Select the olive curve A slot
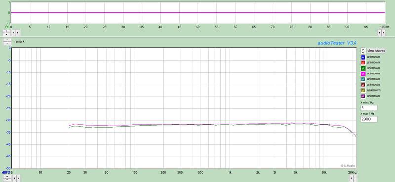This screenshot has height=182, width=395. click(x=363, y=90)
